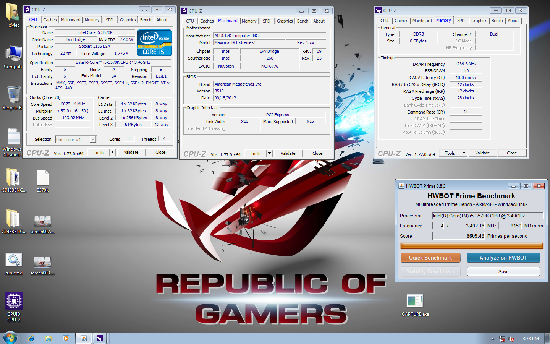Click the memory Size value 8 GBytes
The image size is (550, 344).
pos(418,41)
